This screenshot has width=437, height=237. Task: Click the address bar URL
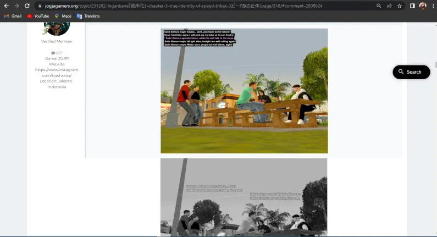(x=184, y=6)
